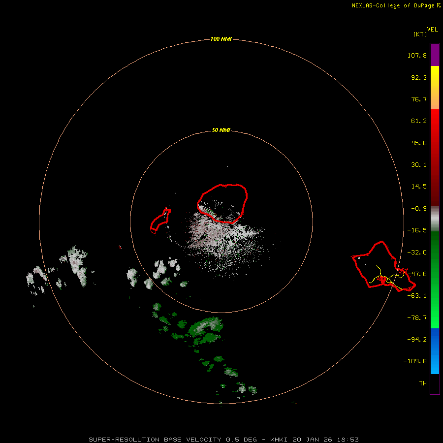Click the -94.2 velocity scale value
Viewport: 443px width, 443px height.
(417, 339)
